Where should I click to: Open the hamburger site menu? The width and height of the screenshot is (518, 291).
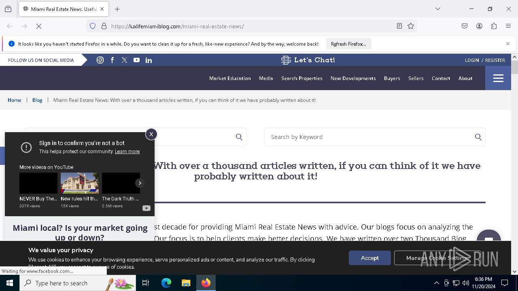click(x=498, y=78)
